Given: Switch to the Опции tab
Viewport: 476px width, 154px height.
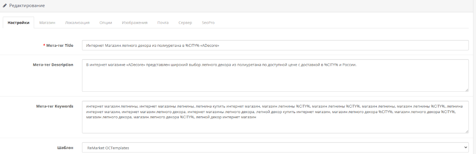Looking at the screenshot, I should coord(106,23).
